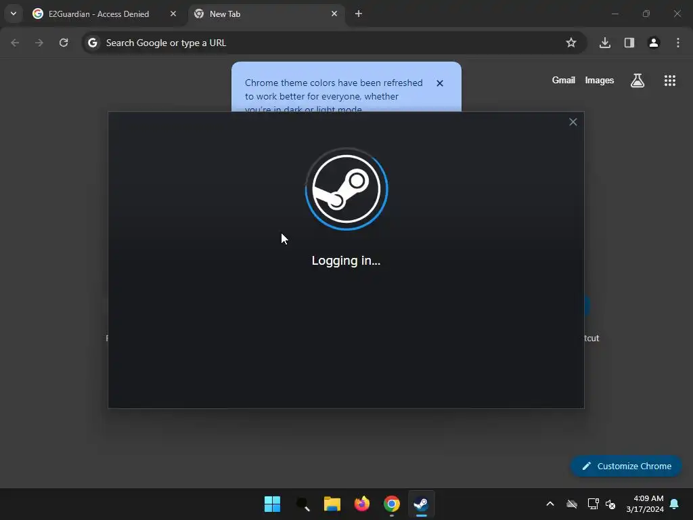Click the OneDrive cloud tray icon
The height and width of the screenshot is (520, 693).
572,504
